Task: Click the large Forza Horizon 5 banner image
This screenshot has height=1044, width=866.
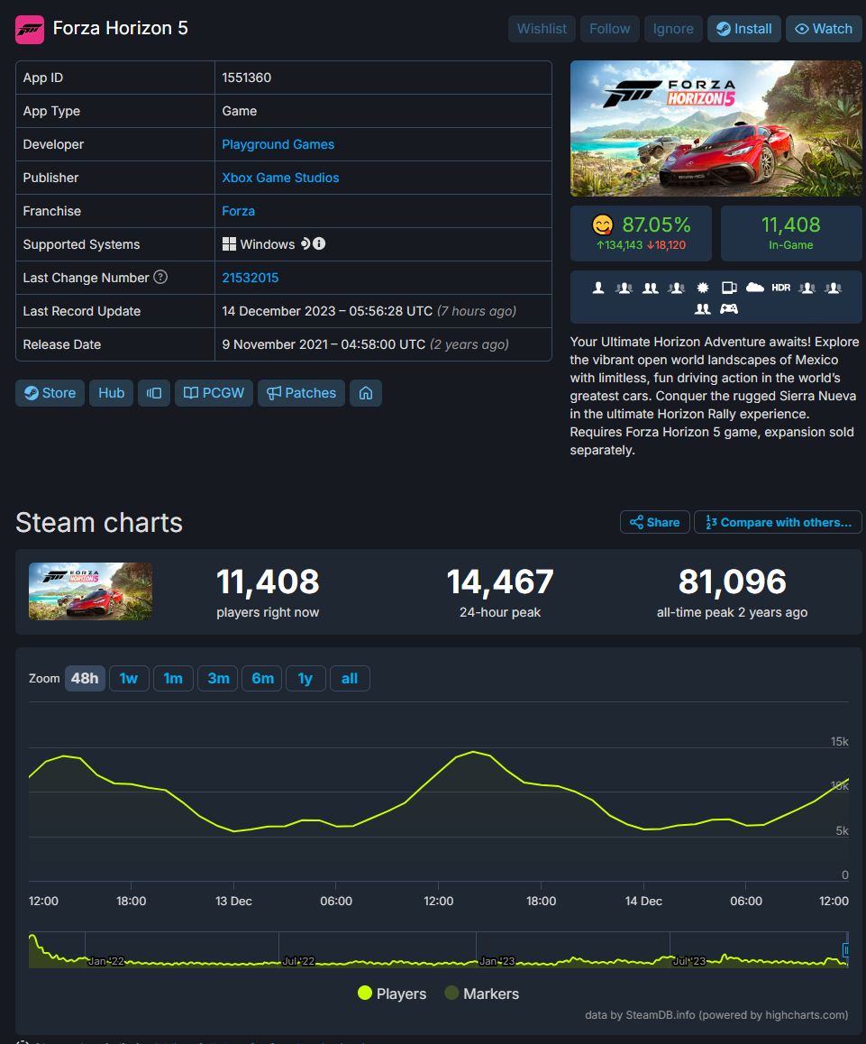Action: tap(716, 129)
